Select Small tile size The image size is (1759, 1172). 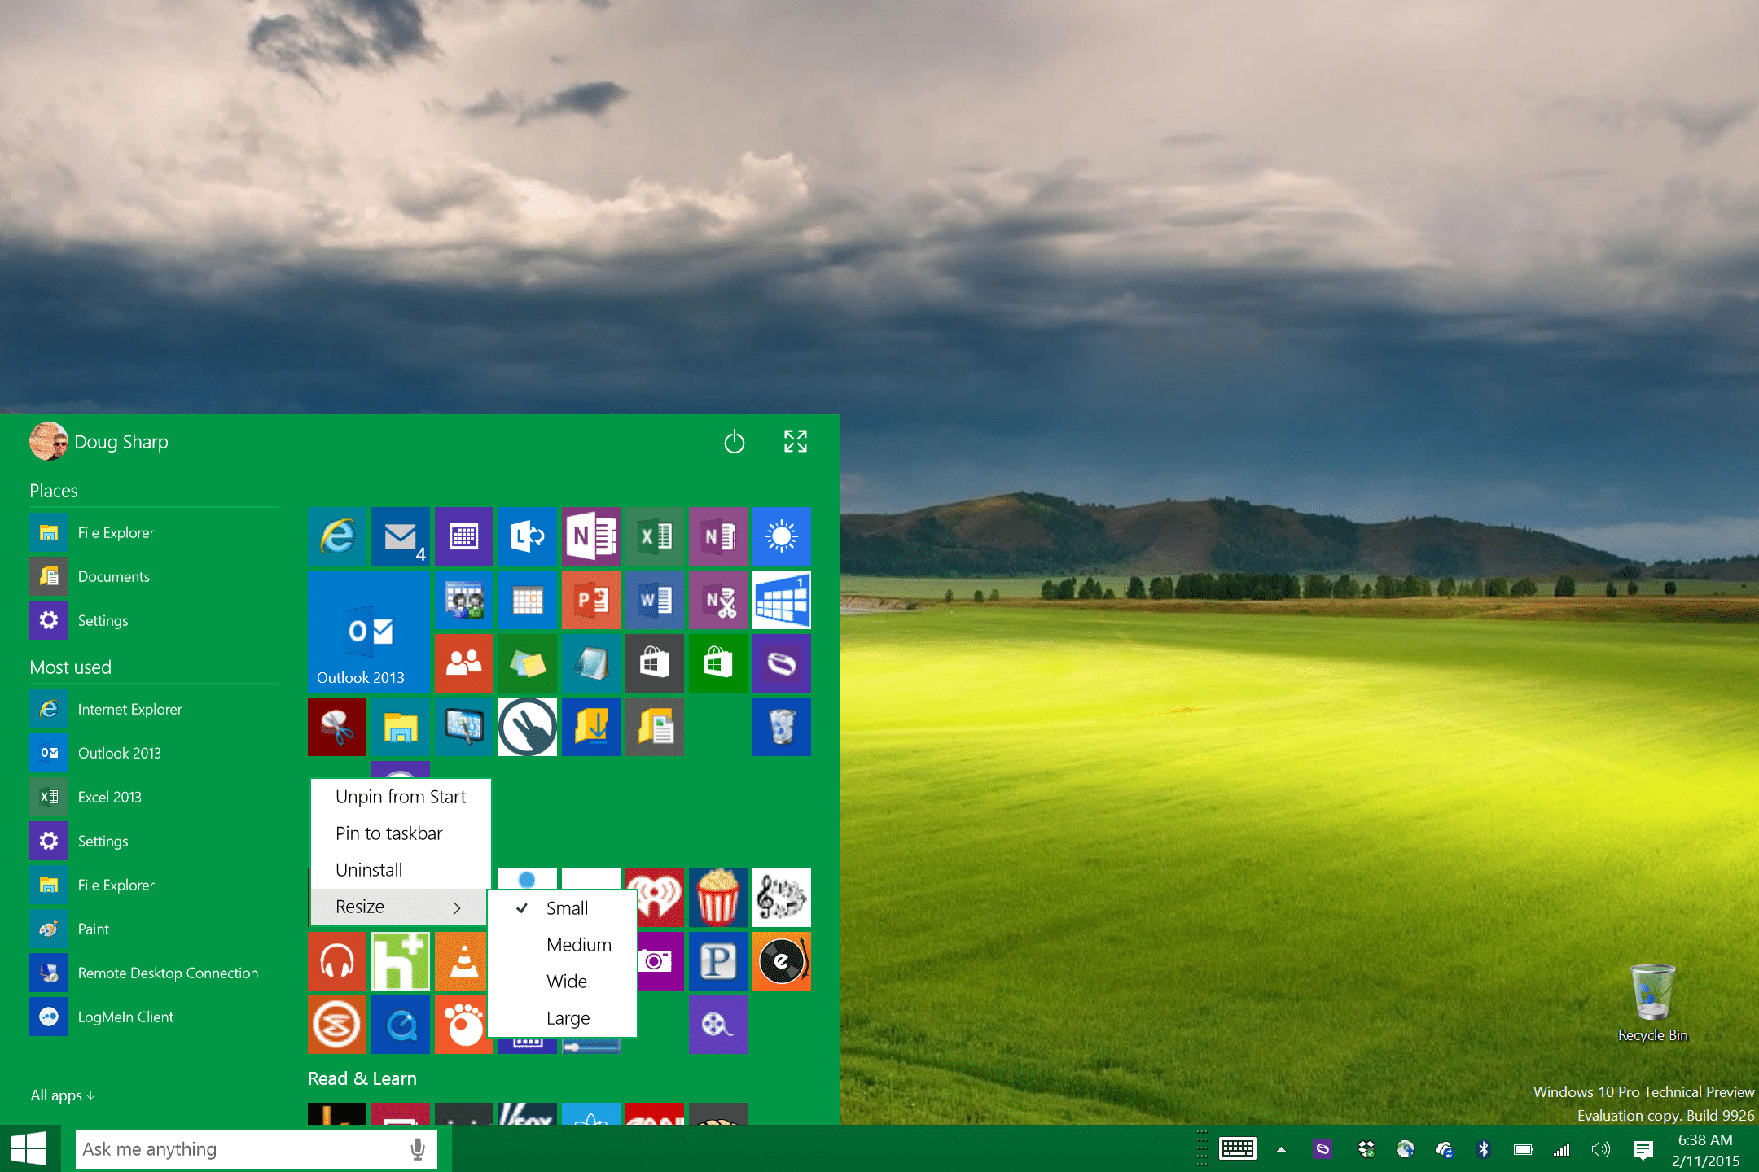[562, 908]
